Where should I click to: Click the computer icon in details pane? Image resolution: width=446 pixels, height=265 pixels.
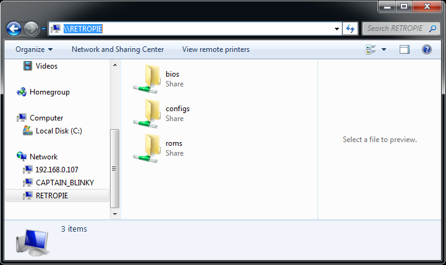tap(32, 243)
